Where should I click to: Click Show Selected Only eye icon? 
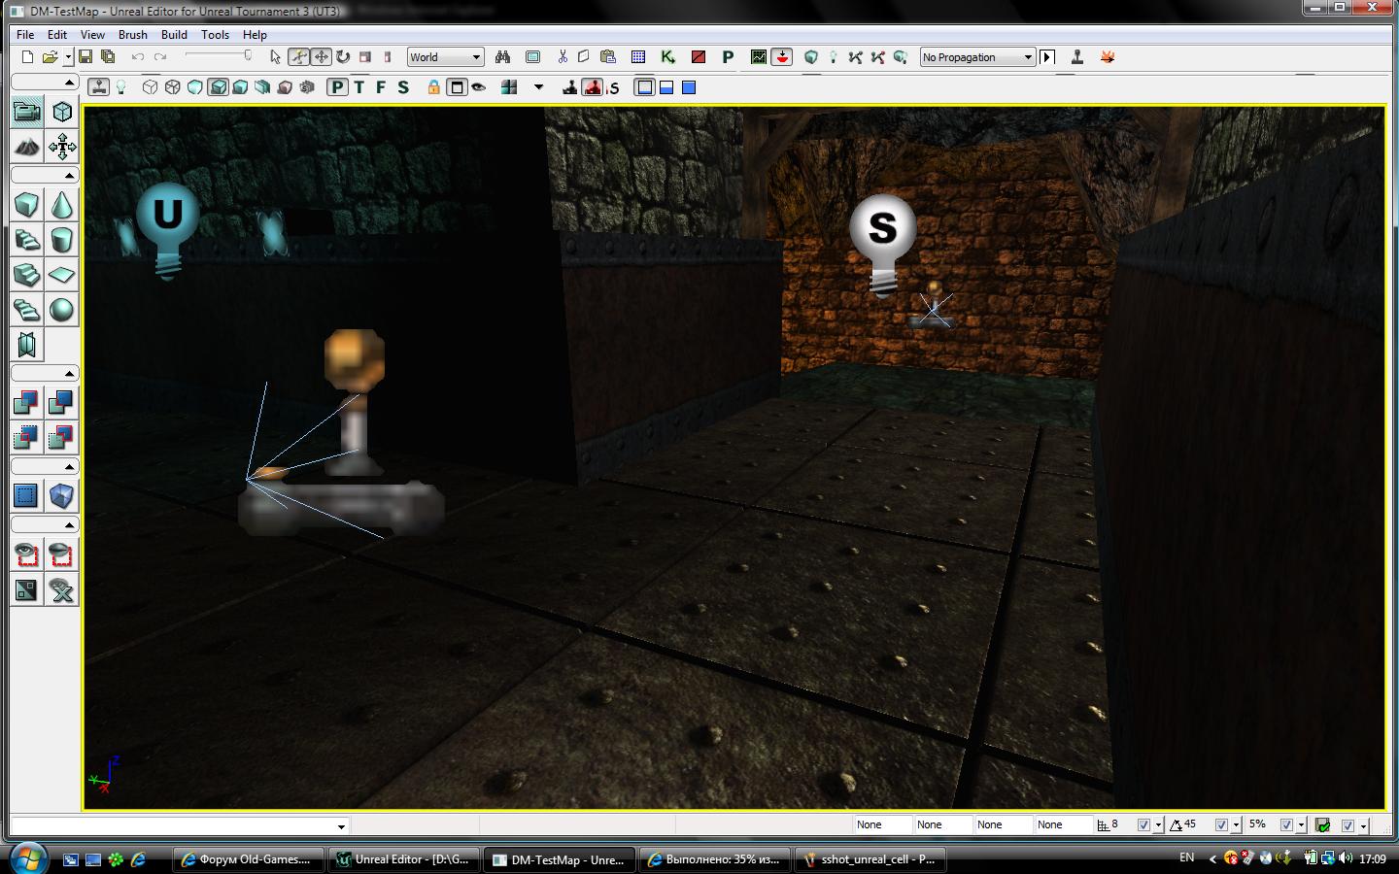click(27, 555)
